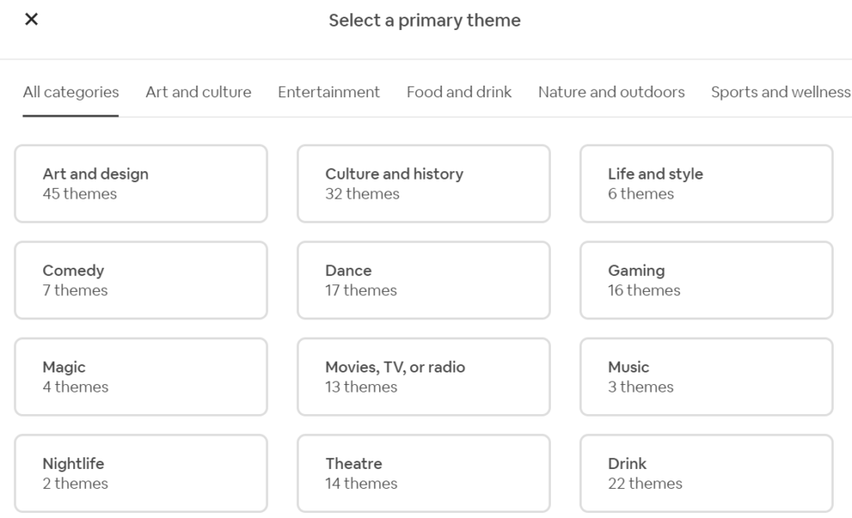The width and height of the screenshot is (852, 518).
Task: Switch to the Sports and wellness tab
Action: [x=780, y=91]
